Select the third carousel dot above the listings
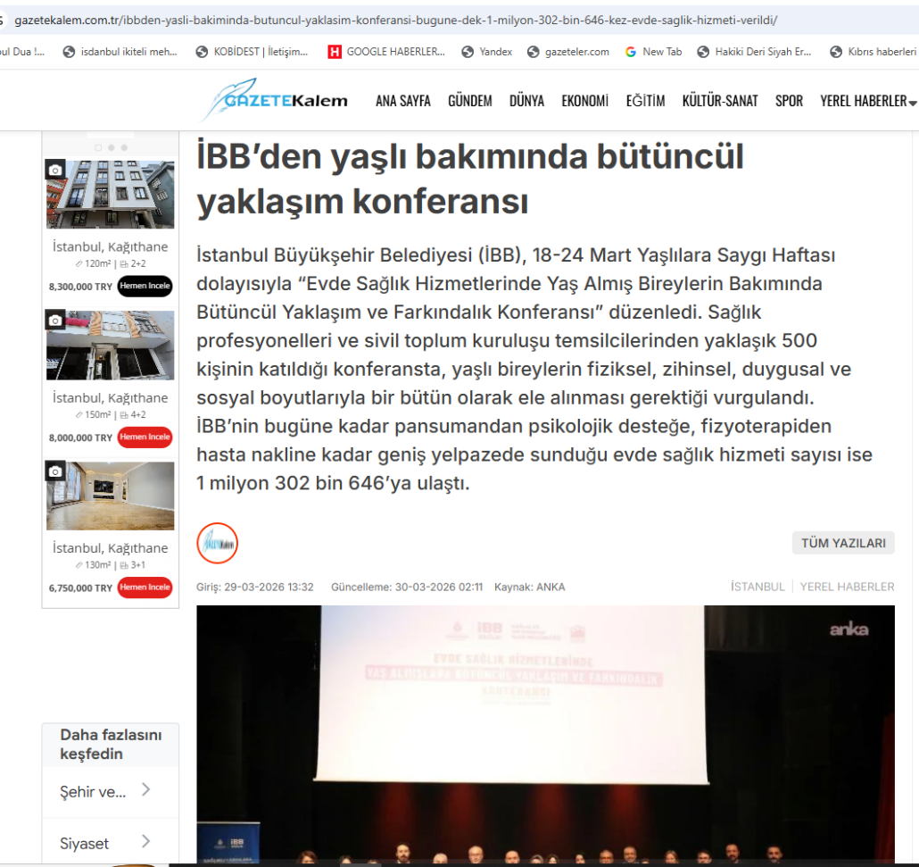 (x=124, y=147)
